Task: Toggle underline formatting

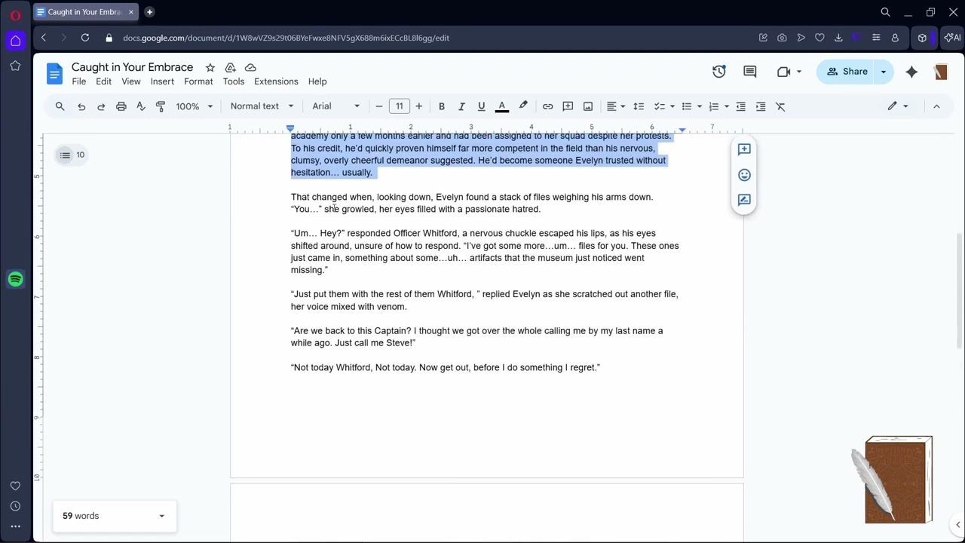Action: pos(481,106)
